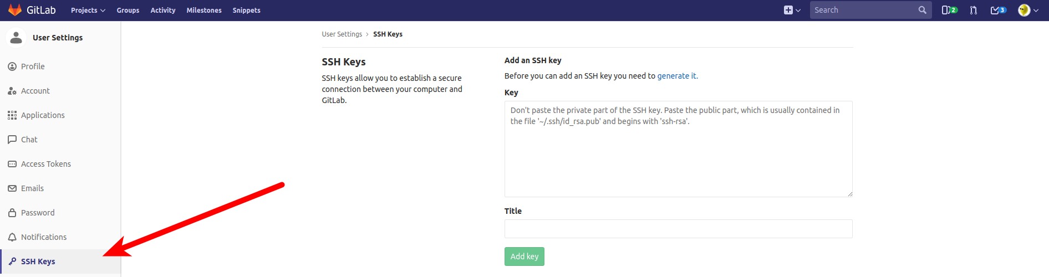Click the GitLab fox logo
Viewport: 1049px width, 277px height.
[x=15, y=10]
